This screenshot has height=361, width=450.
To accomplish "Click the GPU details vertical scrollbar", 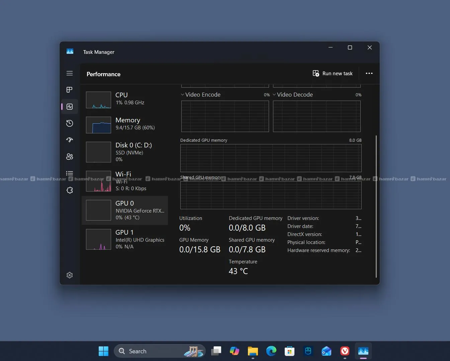I will [x=376, y=206].
